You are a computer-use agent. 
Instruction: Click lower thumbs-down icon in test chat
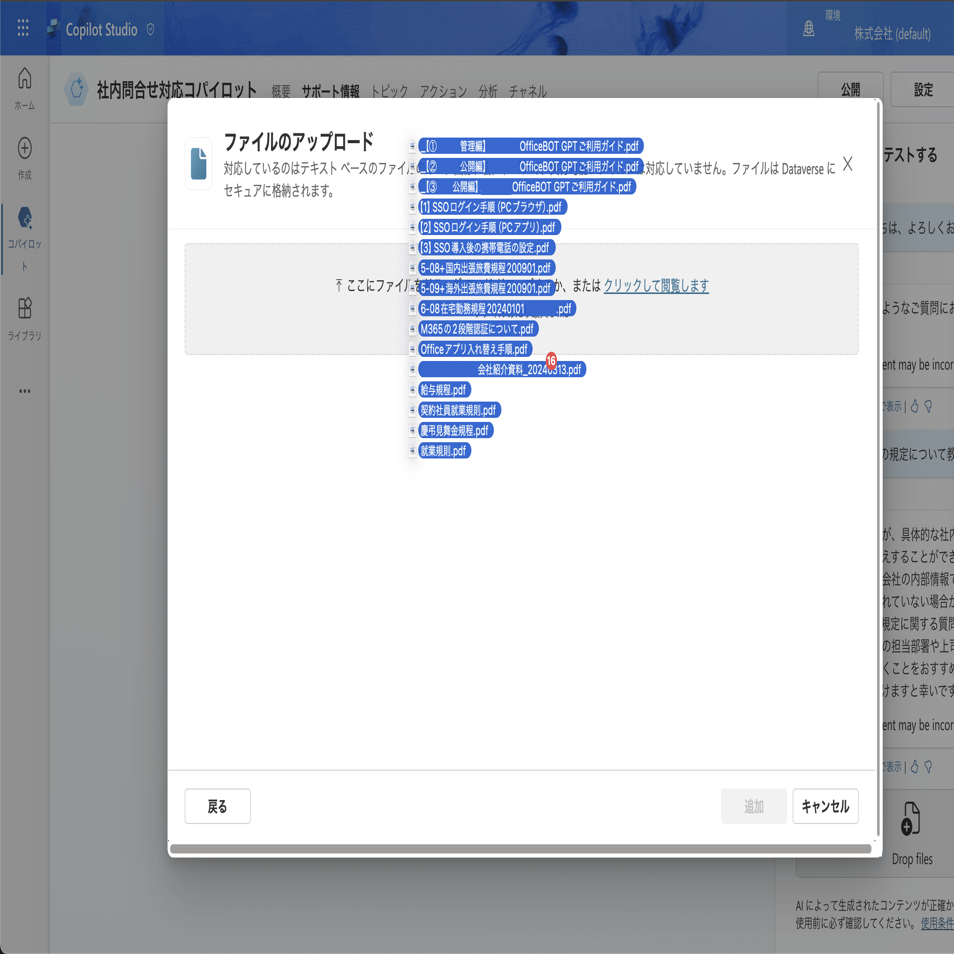point(928,767)
